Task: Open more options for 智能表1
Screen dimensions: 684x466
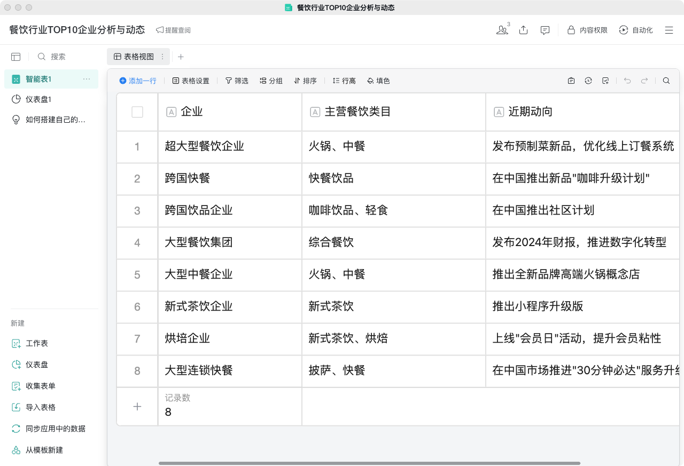Action: [87, 78]
